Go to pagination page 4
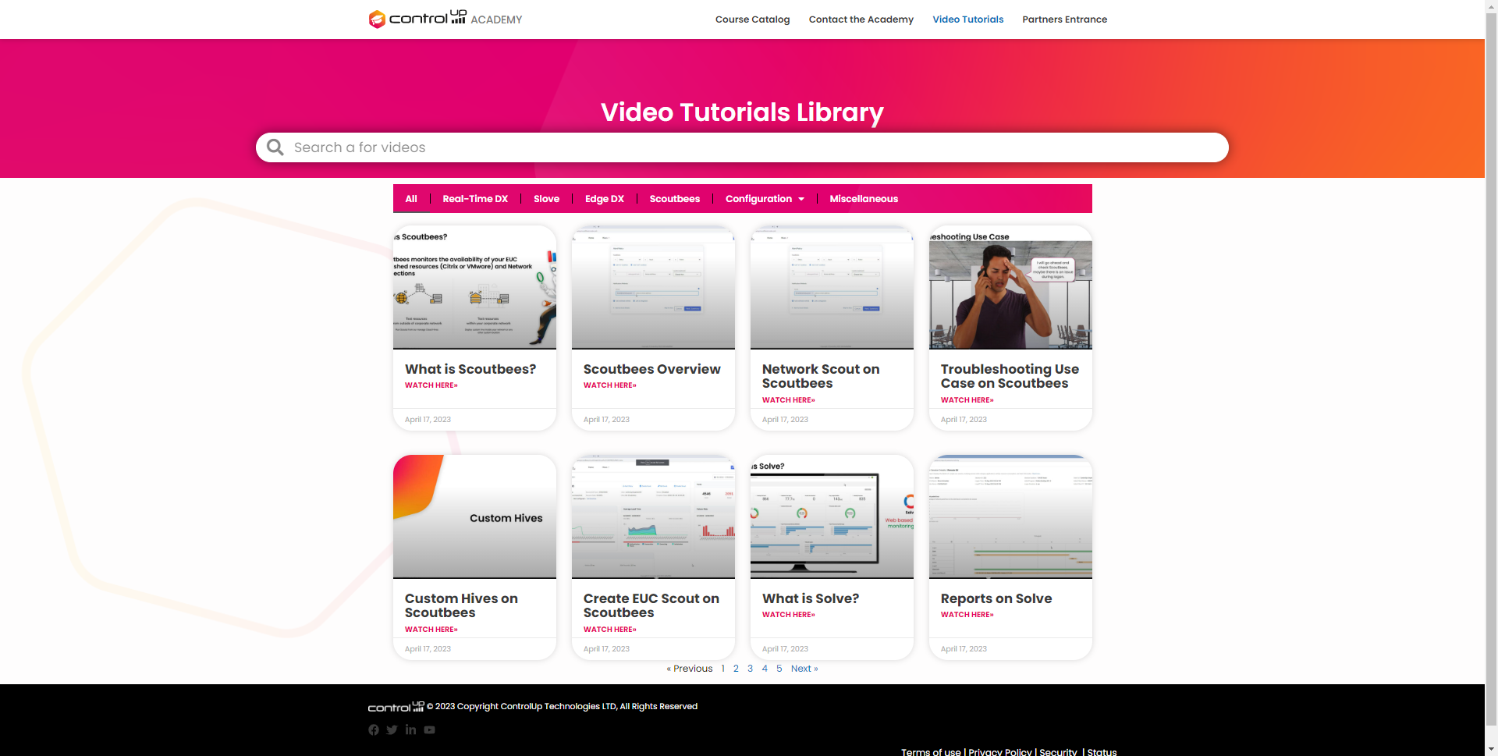Viewport: 1498px width, 756px height. click(765, 669)
